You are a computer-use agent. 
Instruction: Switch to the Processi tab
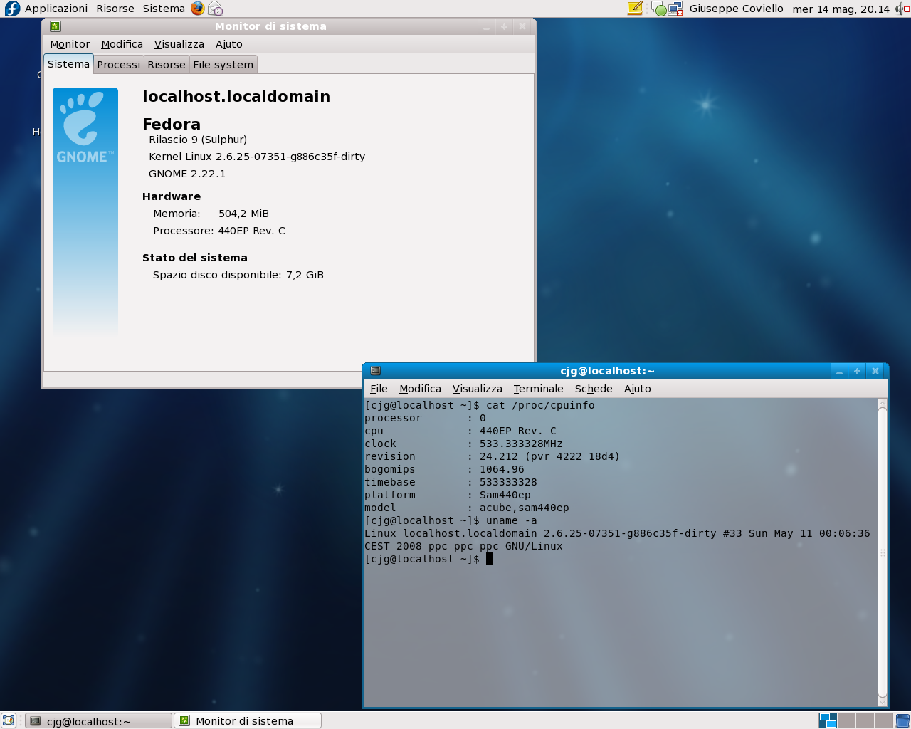(119, 65)
